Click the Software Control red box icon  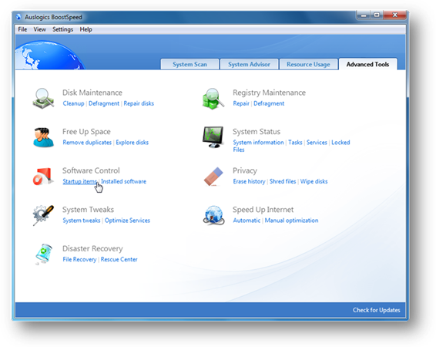43,177
